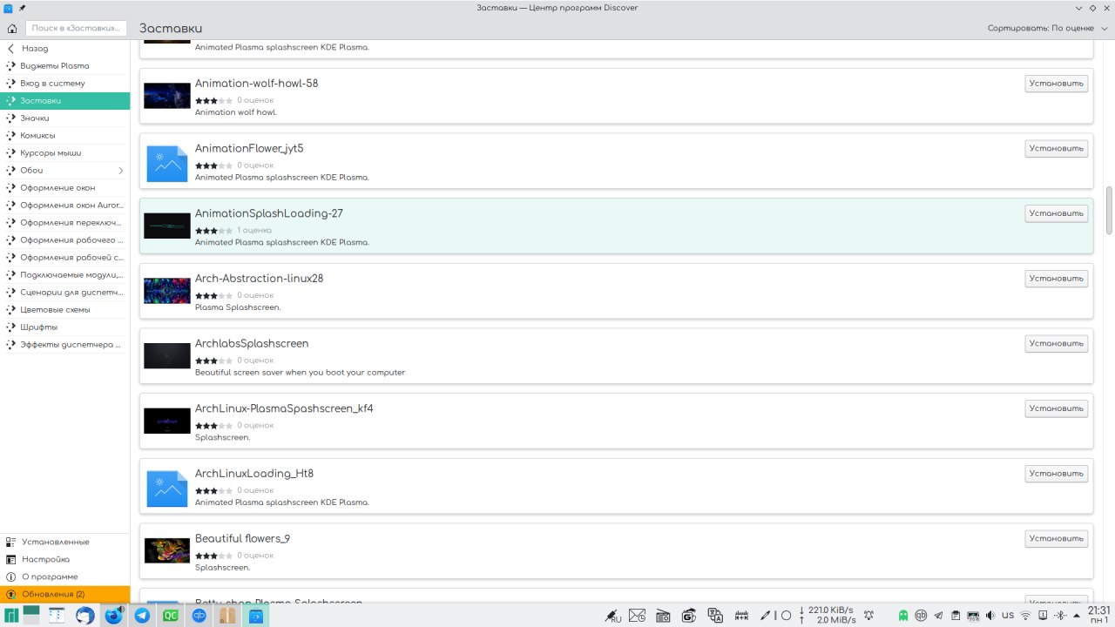Launch Thunderbird from the taskbar
Screen dimensions: 1115x627
pyautogui.click(x=84, y=616)
